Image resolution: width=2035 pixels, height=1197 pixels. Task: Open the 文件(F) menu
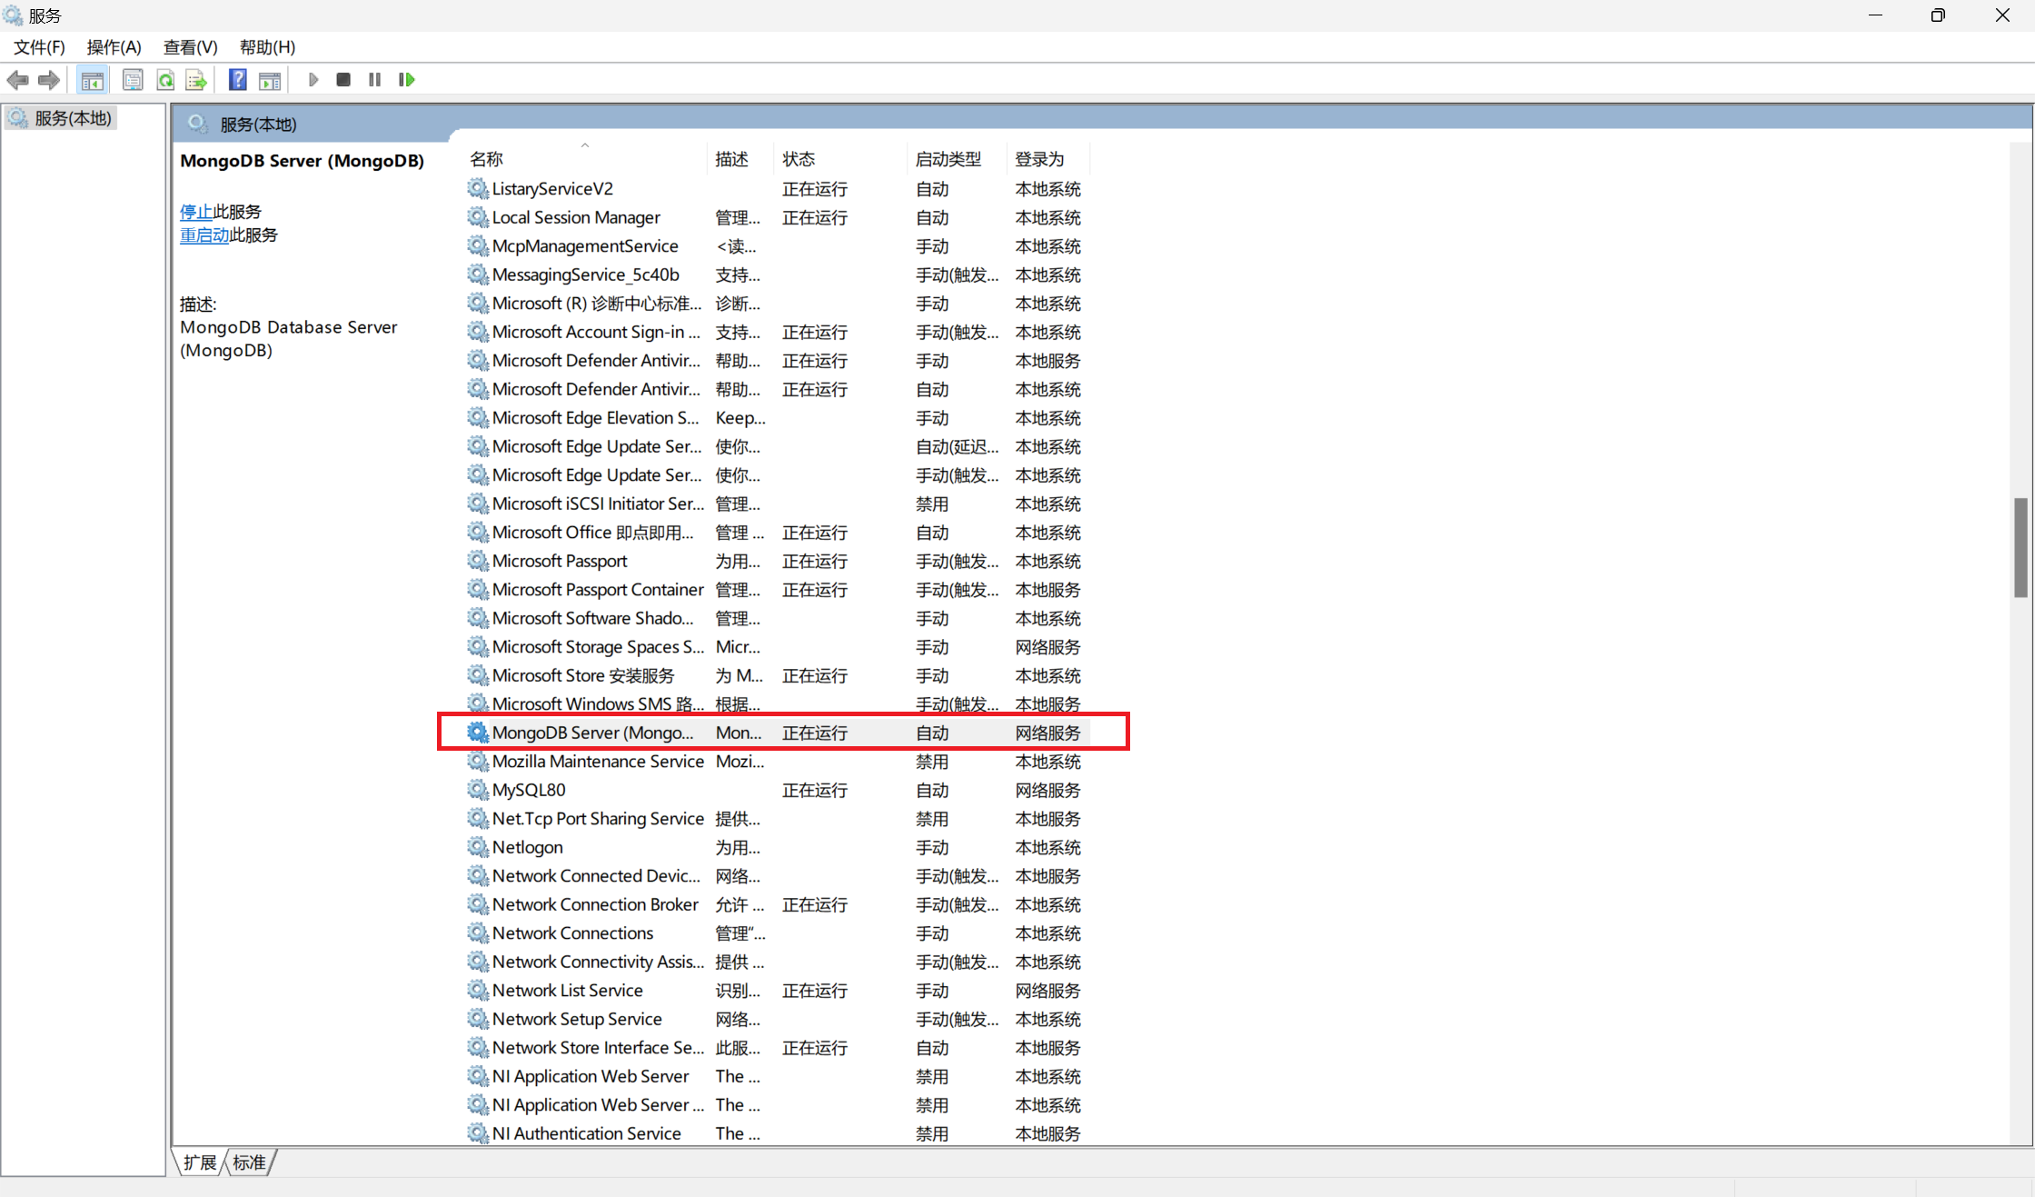(39, 47)
